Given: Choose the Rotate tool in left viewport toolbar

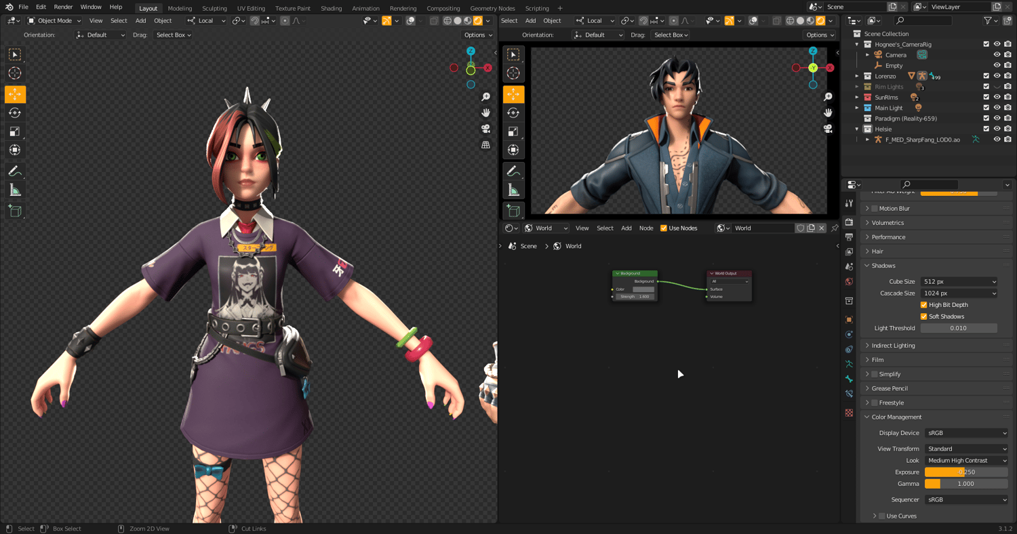Looking at the screenshot, I should tap(15, 112).
